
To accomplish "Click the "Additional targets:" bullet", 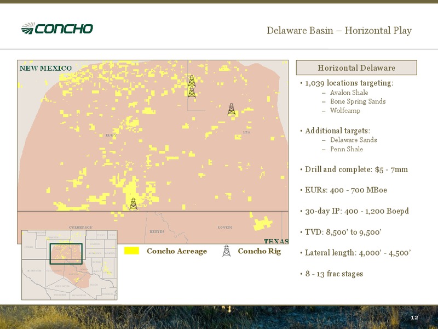I will (x=337, y=131).
